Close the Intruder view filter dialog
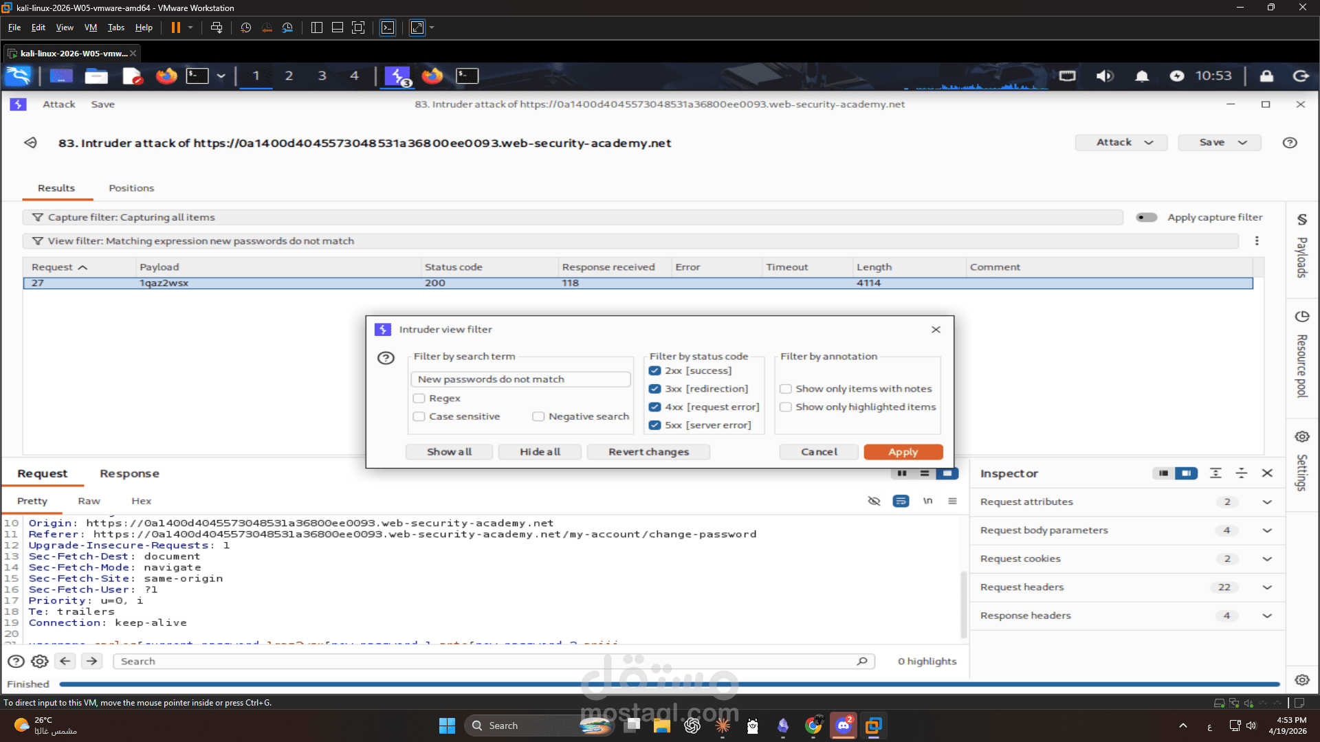Screen dimensions: 1320x742 point(936,330)
